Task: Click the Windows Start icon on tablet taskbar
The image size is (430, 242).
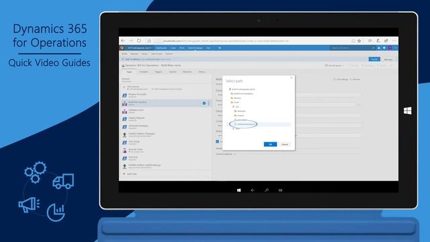Action: [x=239, y=190]
